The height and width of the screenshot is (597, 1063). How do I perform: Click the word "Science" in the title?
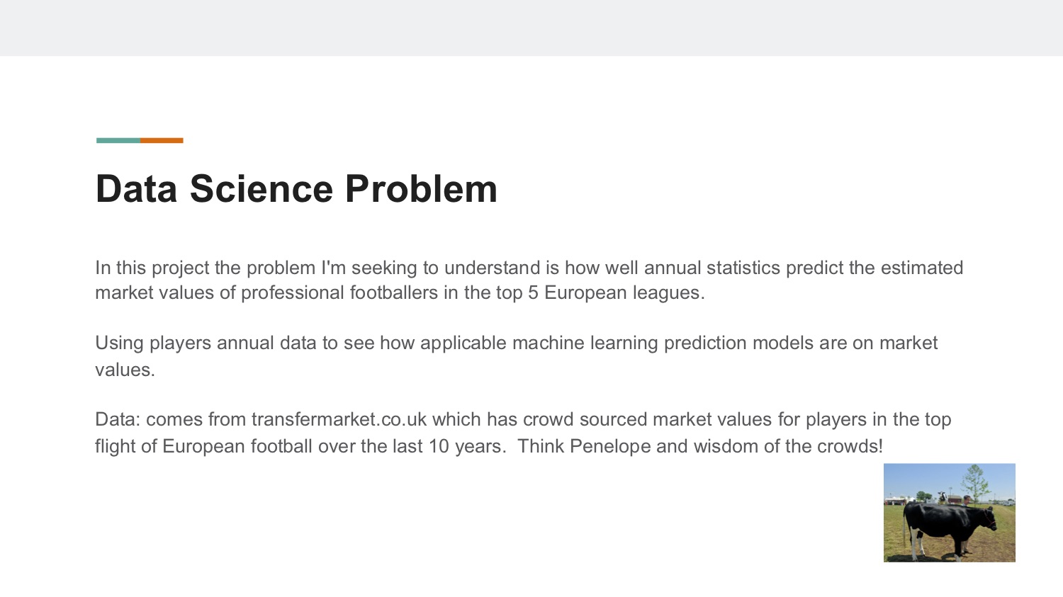click(261, 189)
